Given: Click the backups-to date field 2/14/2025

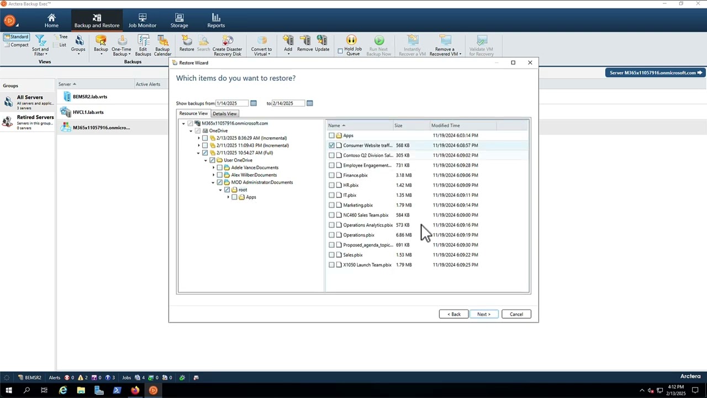Looking at the screenshot, I should pos(288,103).
